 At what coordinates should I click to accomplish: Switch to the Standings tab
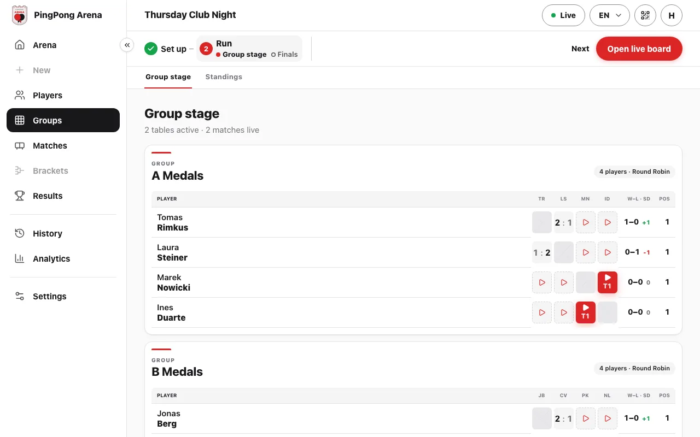pyautogui.click(x=224, y=77)
